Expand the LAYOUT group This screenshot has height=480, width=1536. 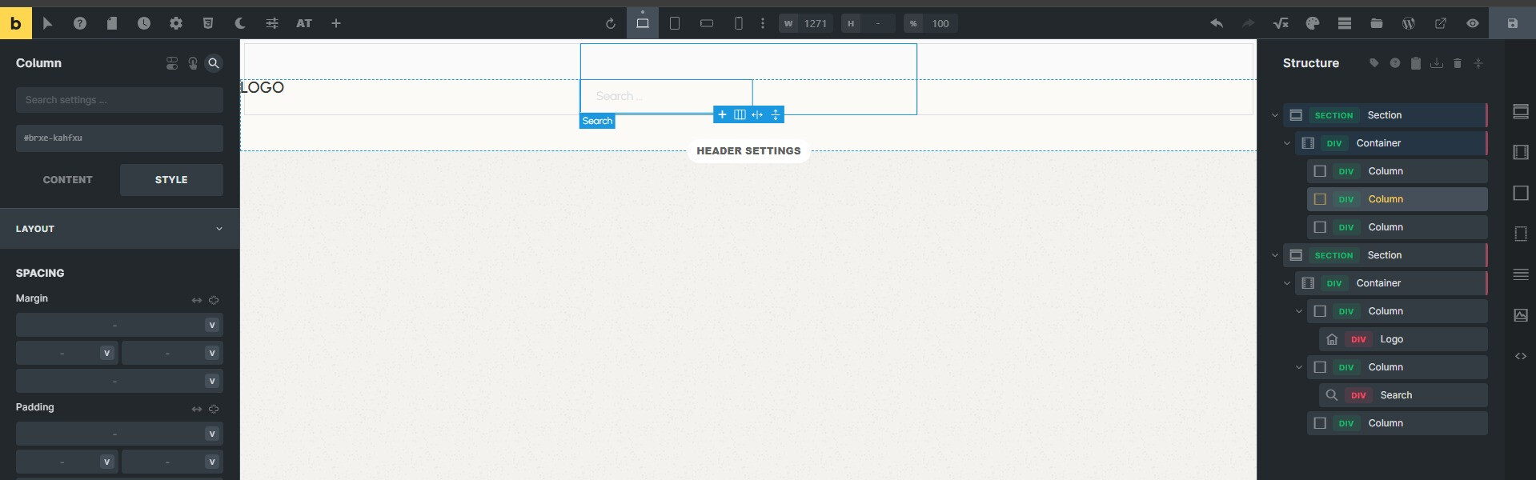coord(119,229)
